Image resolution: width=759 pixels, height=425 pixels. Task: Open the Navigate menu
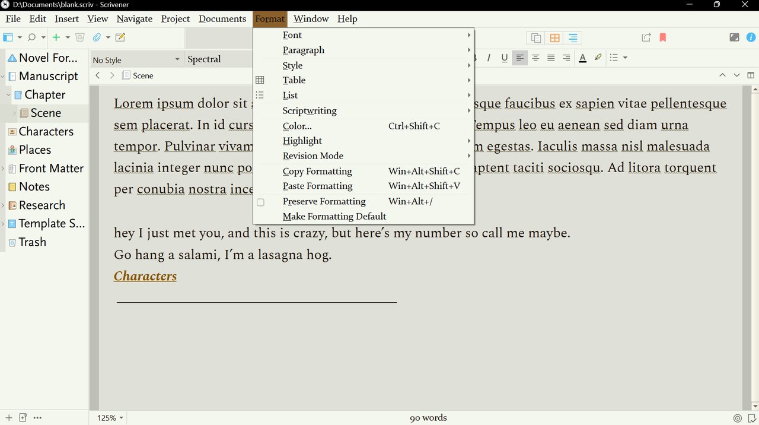(x=135, y=18)
